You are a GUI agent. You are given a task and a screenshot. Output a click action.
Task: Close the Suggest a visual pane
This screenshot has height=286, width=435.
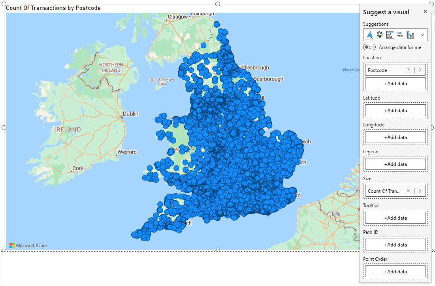425,11
